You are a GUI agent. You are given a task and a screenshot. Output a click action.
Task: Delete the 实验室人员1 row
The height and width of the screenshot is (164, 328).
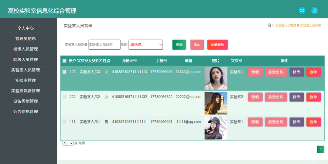click(x=313, y=122)
